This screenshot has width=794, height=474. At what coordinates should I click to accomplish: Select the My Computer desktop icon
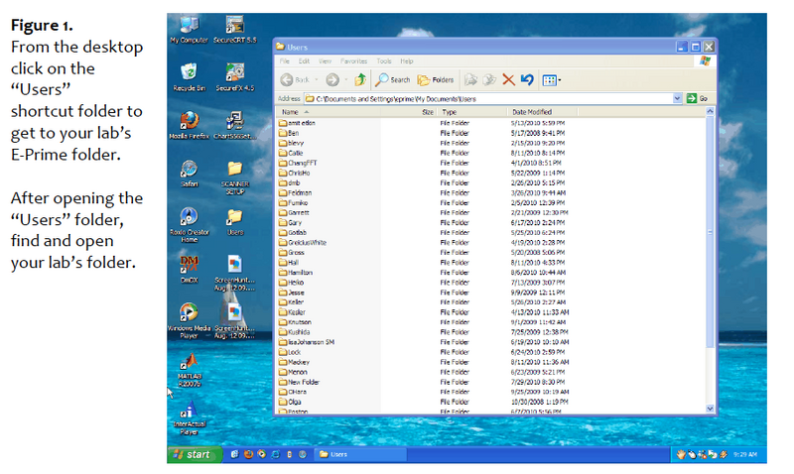coord(189,30)
